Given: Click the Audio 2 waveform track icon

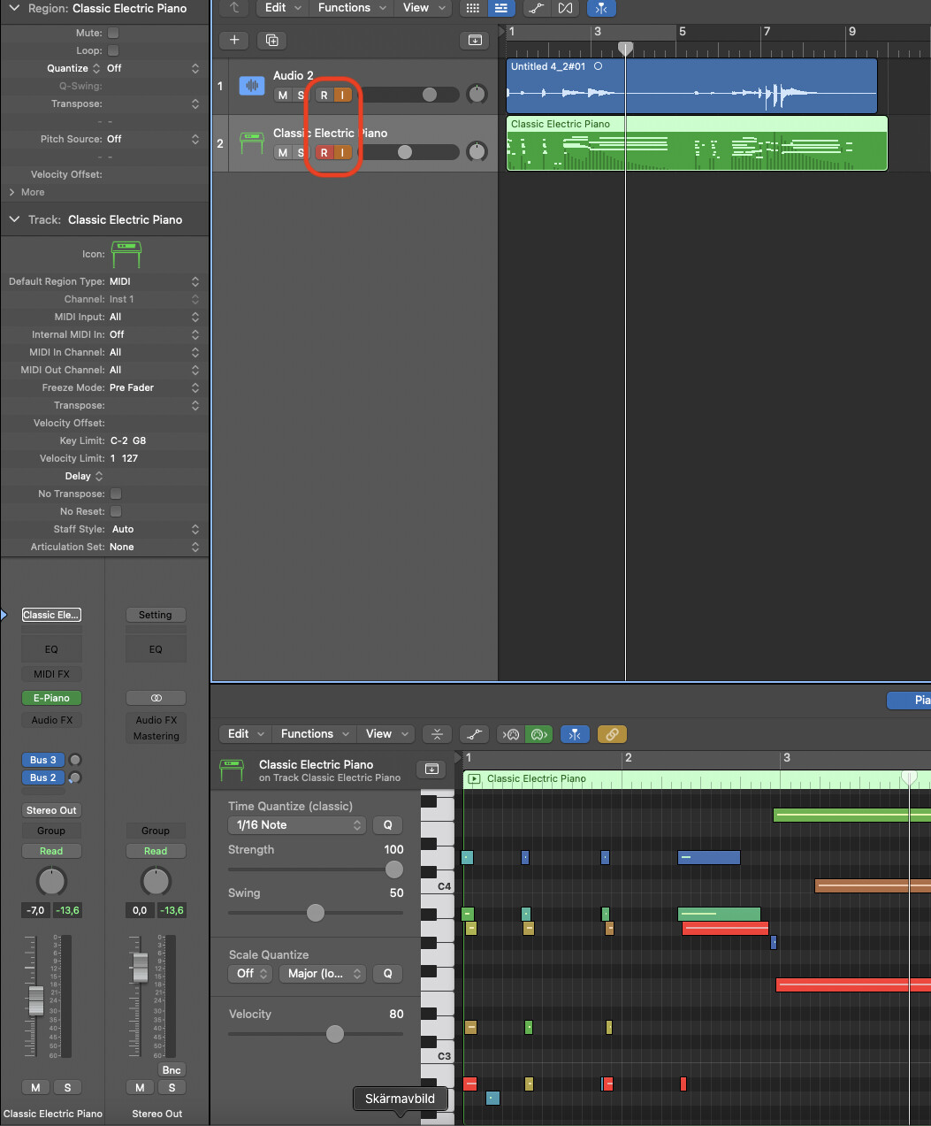Looking at the screenshot, I should coord(252,86).
